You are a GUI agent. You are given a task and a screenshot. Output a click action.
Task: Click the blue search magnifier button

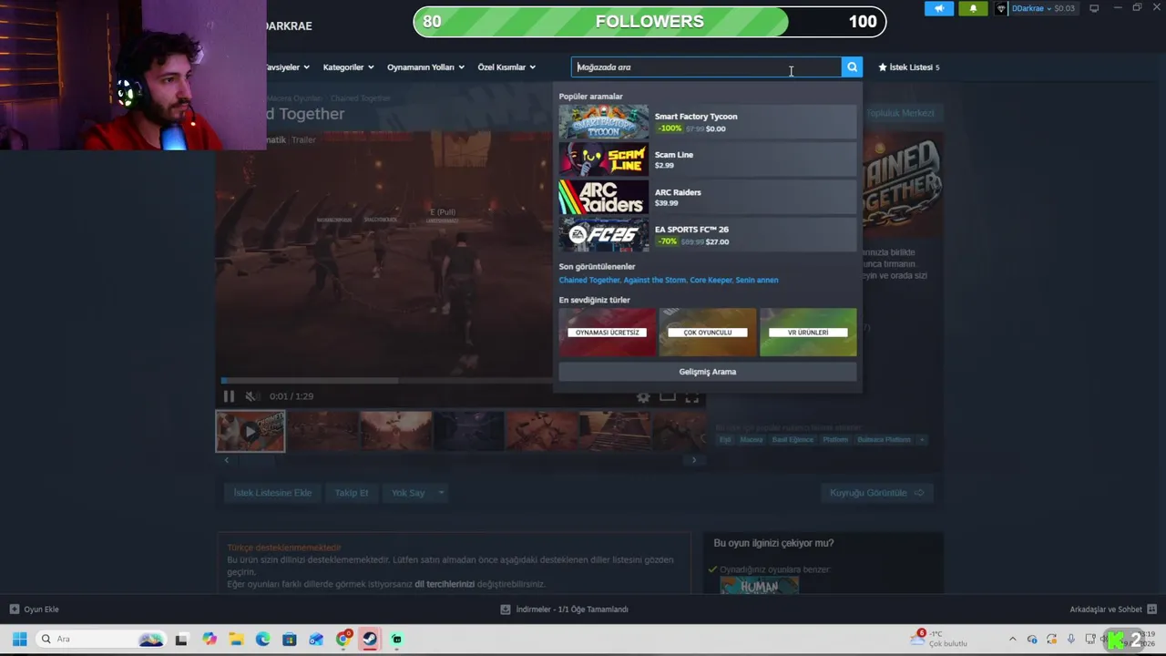pos(852,67)
